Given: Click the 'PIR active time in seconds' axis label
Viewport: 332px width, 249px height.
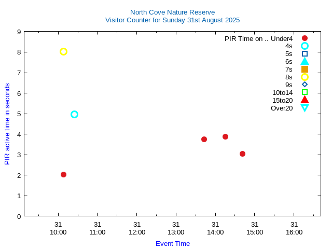Looking at the screenshot, I should click(7, 124).
